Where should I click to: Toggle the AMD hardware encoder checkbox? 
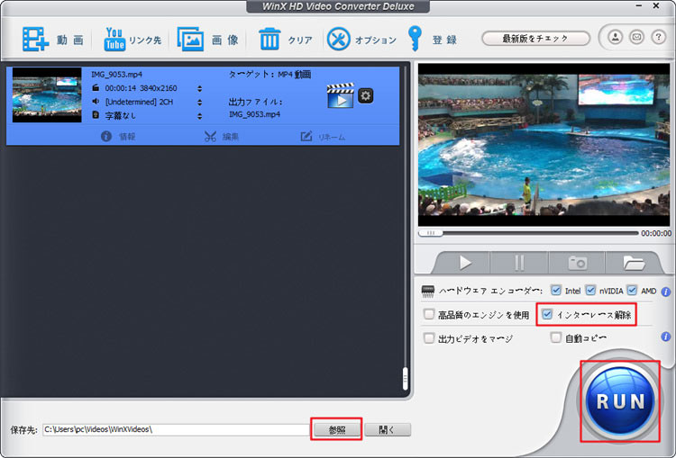click(x=632, y=290)
